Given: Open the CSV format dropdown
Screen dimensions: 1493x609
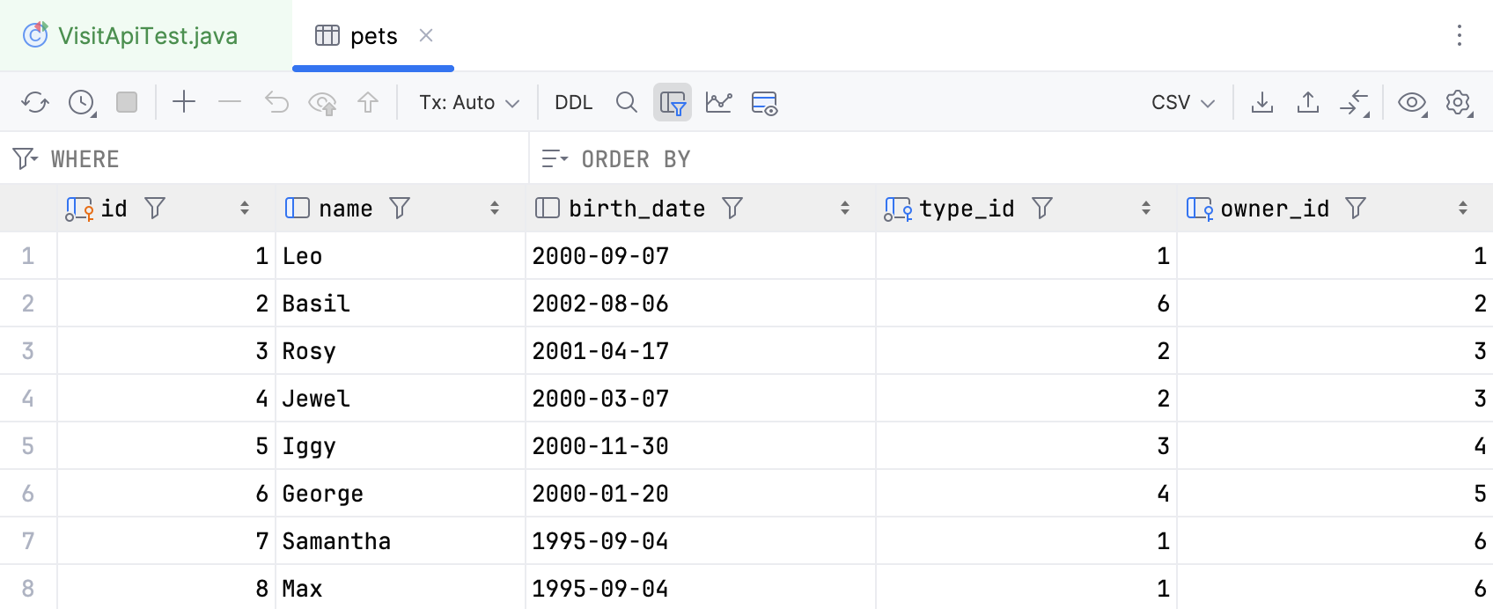Looking at the screenshot, I should pos(1182,102).
